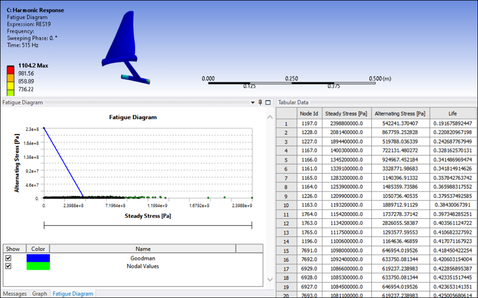Click the blue Goodman color swatch
Image resolution: width=478 pixels, height=298 pixels.
[x=38, y=258]
